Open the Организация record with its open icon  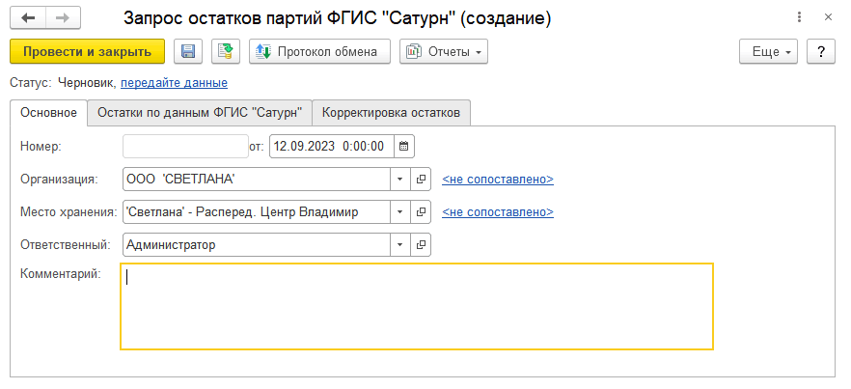tap(422, 180)
